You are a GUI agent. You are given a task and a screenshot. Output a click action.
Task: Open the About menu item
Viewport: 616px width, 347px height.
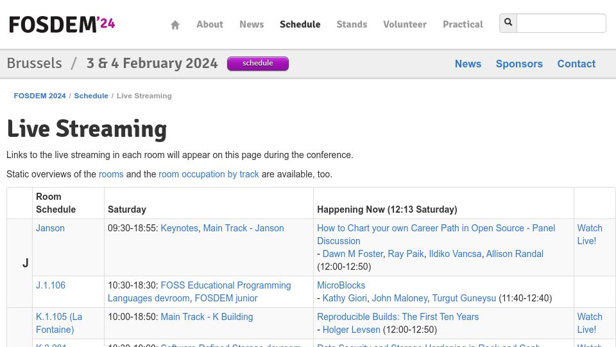[x=210, y=24]
